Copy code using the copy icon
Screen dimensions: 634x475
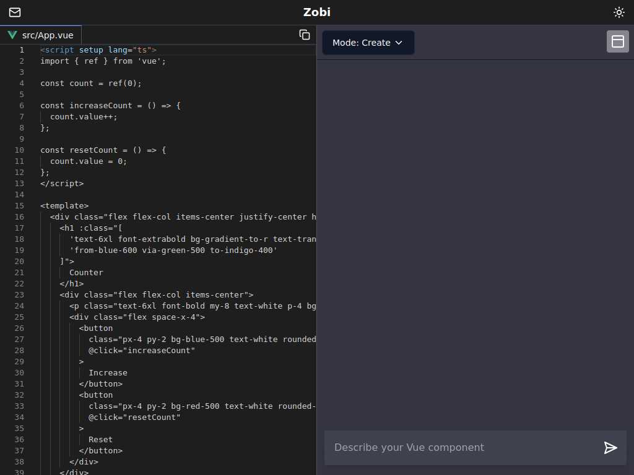305,35
